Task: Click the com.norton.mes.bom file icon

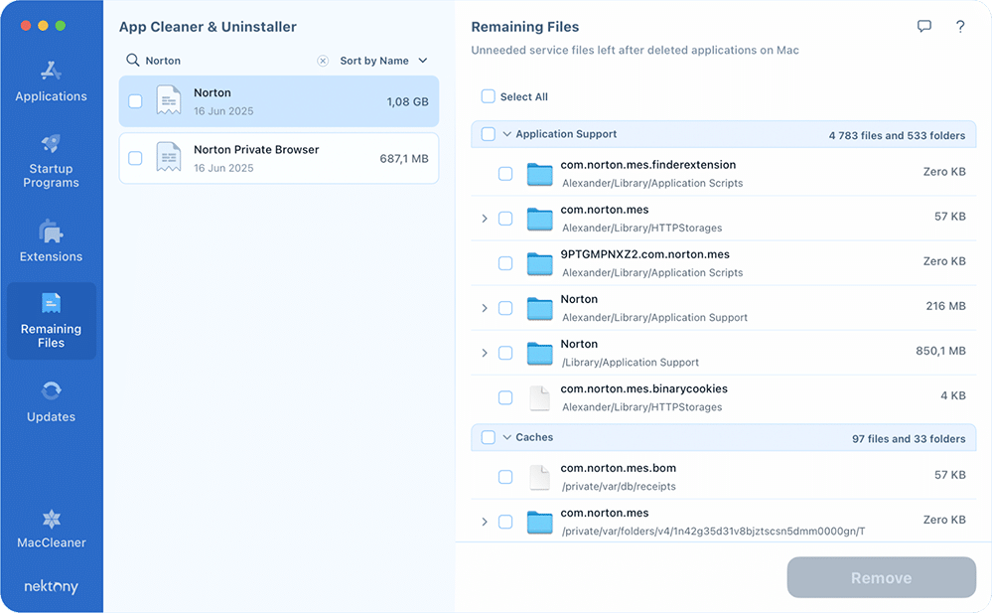Action: click(x=539, y=477)
